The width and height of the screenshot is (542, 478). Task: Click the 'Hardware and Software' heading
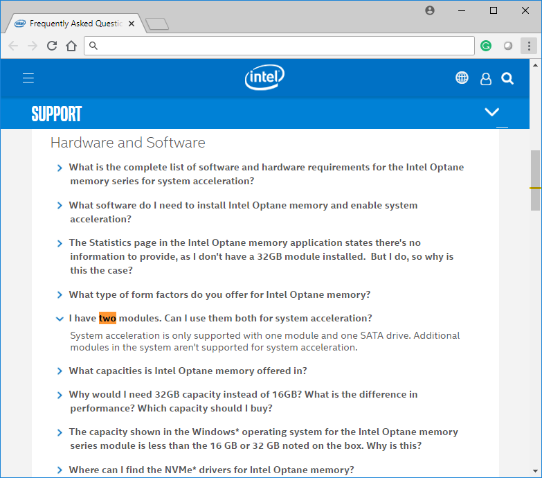pos(128,143)
